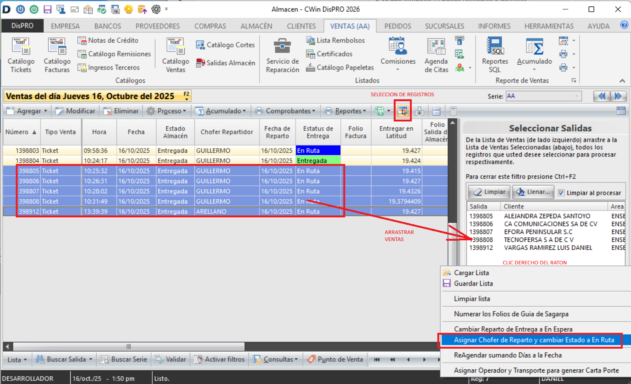Open Agenda de Citas

pyautogui.click(x=436, y=47)
